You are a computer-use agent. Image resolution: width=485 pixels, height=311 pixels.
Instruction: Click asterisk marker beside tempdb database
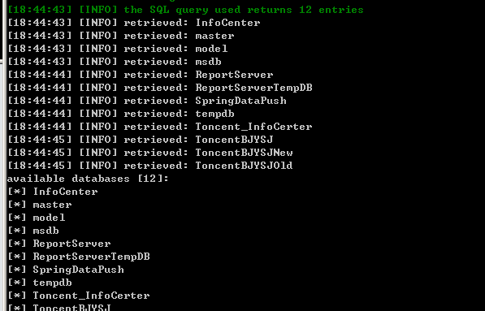click(x=17, y=283)
